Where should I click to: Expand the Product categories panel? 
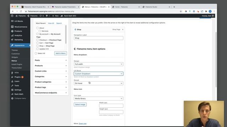click(51, 82)
